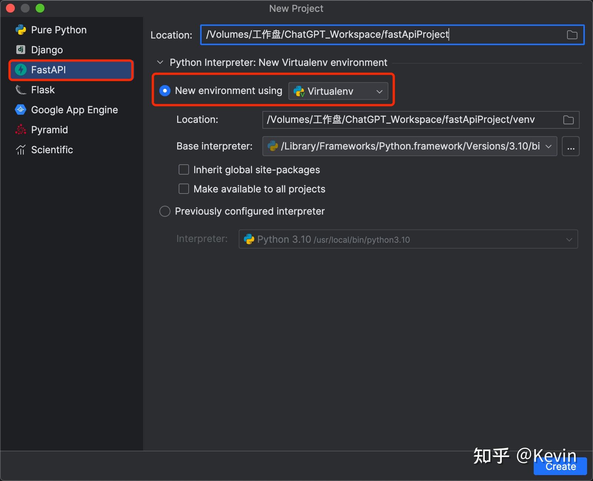
Task: Click the ellipsis button for base interpreter
Action: pos(571,147)
